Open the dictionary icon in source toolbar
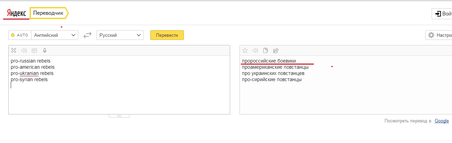This screenshot has width=452, height=143. coord(34,51)
